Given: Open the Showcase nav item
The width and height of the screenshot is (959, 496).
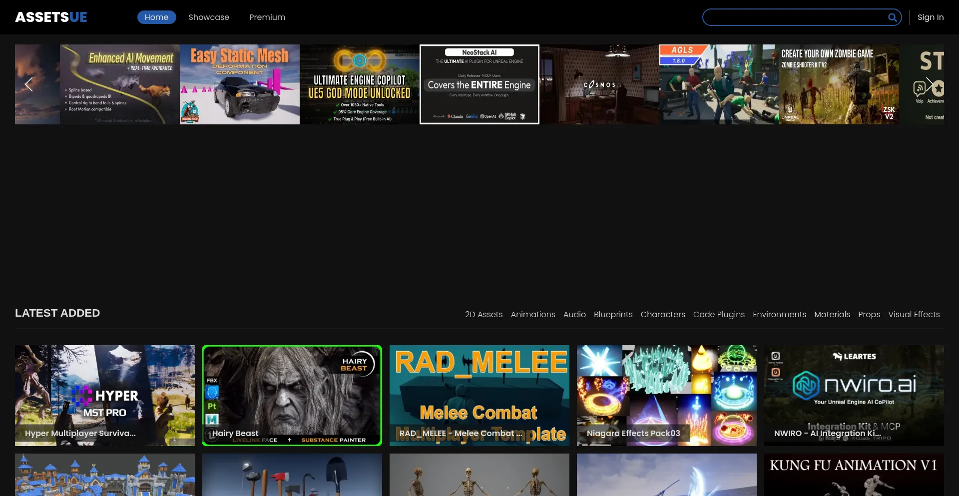Looking at the screenshot, I should pos(209,17).
